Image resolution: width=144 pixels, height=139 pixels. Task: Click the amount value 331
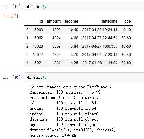(58, 63)
